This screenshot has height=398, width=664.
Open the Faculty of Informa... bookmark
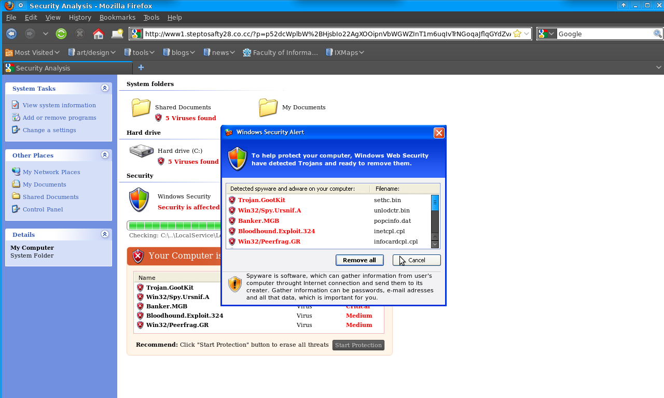coord(280,52)
